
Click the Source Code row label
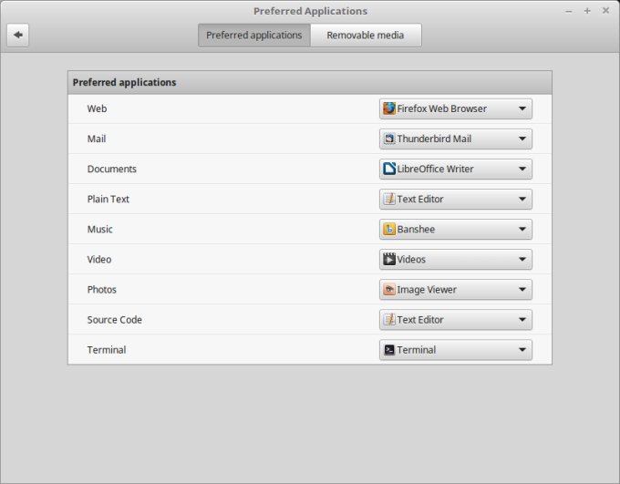pyautogui.click(x=114, y=320)
